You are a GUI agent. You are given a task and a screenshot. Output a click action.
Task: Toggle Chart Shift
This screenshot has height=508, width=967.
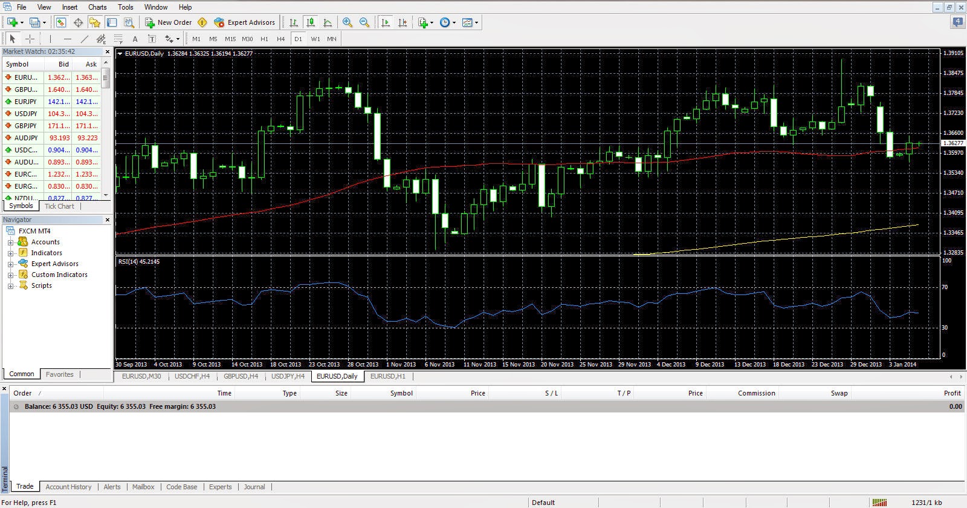tap(403, 22)
